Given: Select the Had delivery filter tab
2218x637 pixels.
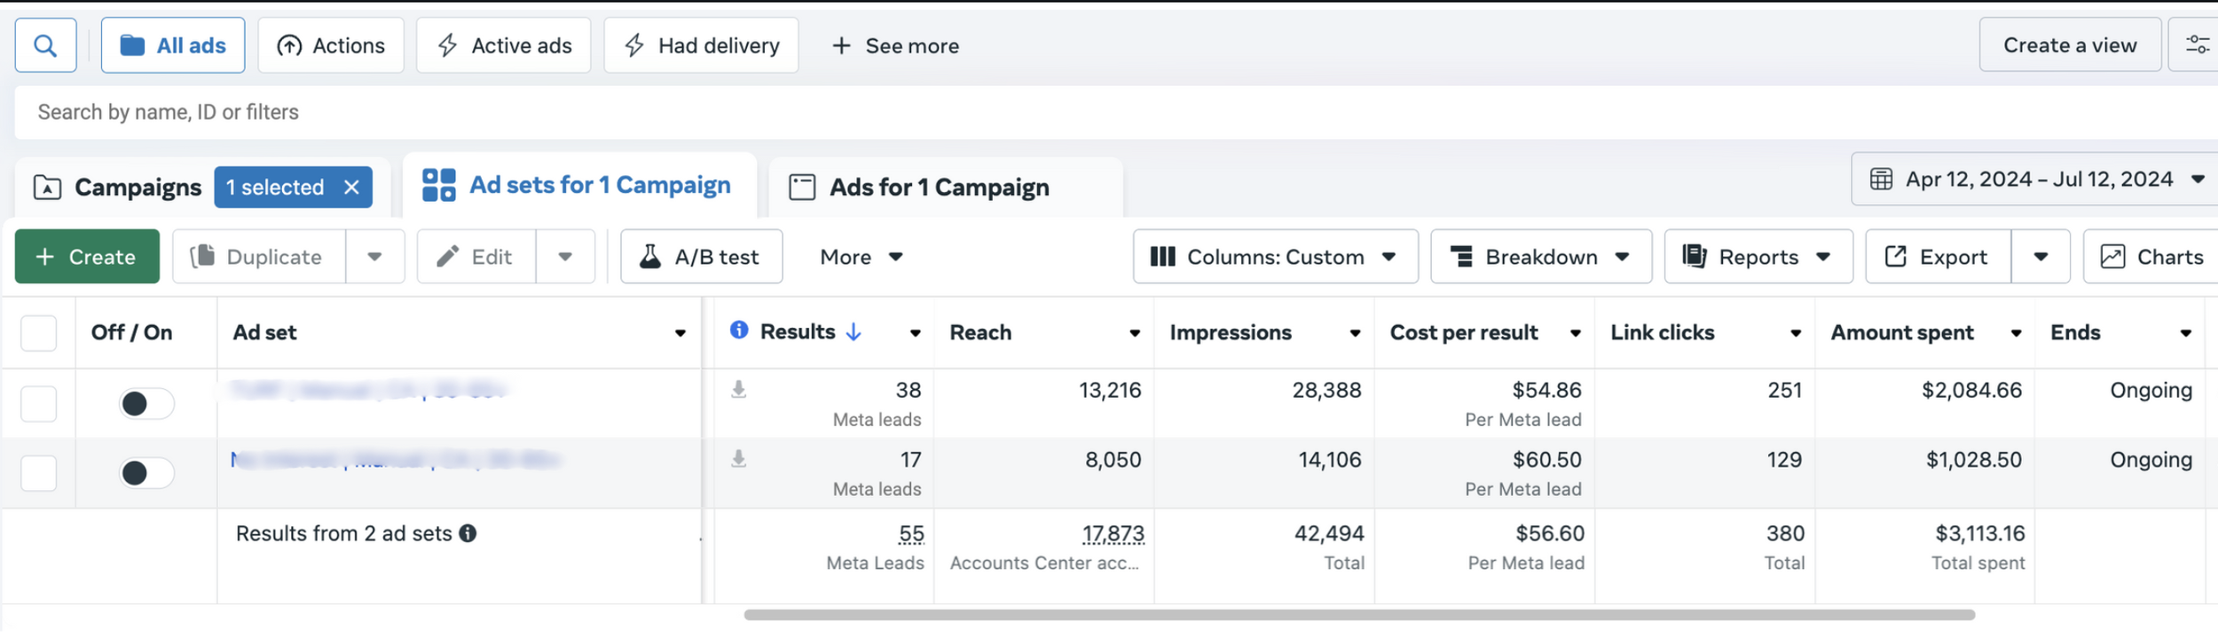Looking at the screenshot, I should [x=701, y=45].
